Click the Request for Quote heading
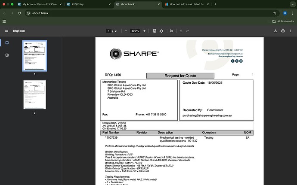Viewport: 297px width, 185px height. [180, 76]
